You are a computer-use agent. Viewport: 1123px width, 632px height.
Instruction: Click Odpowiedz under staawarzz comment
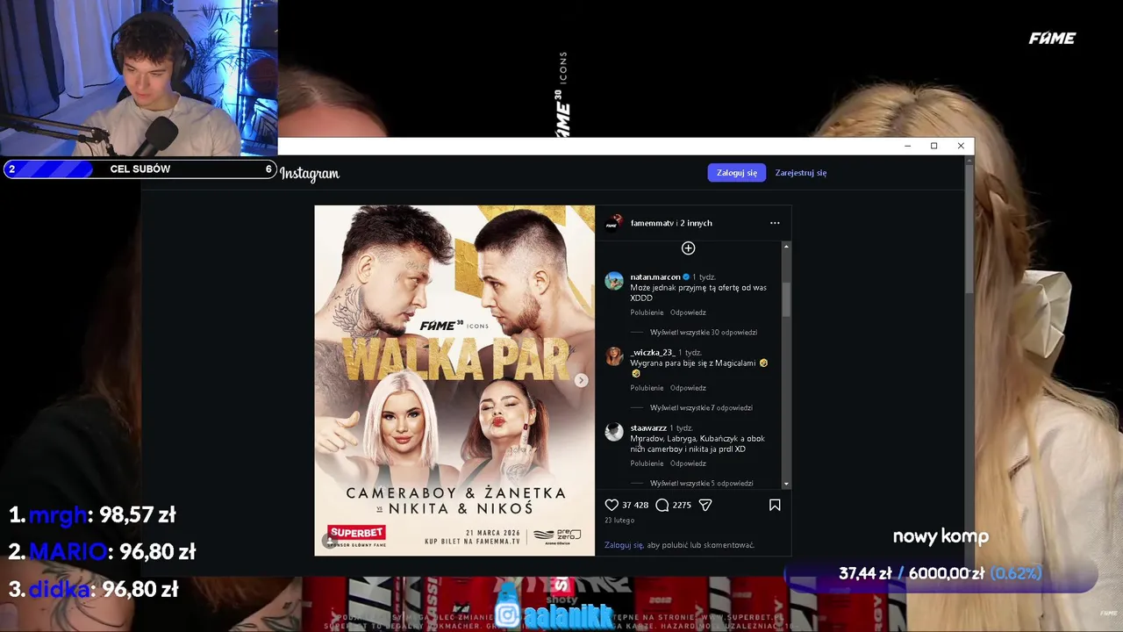688,463
